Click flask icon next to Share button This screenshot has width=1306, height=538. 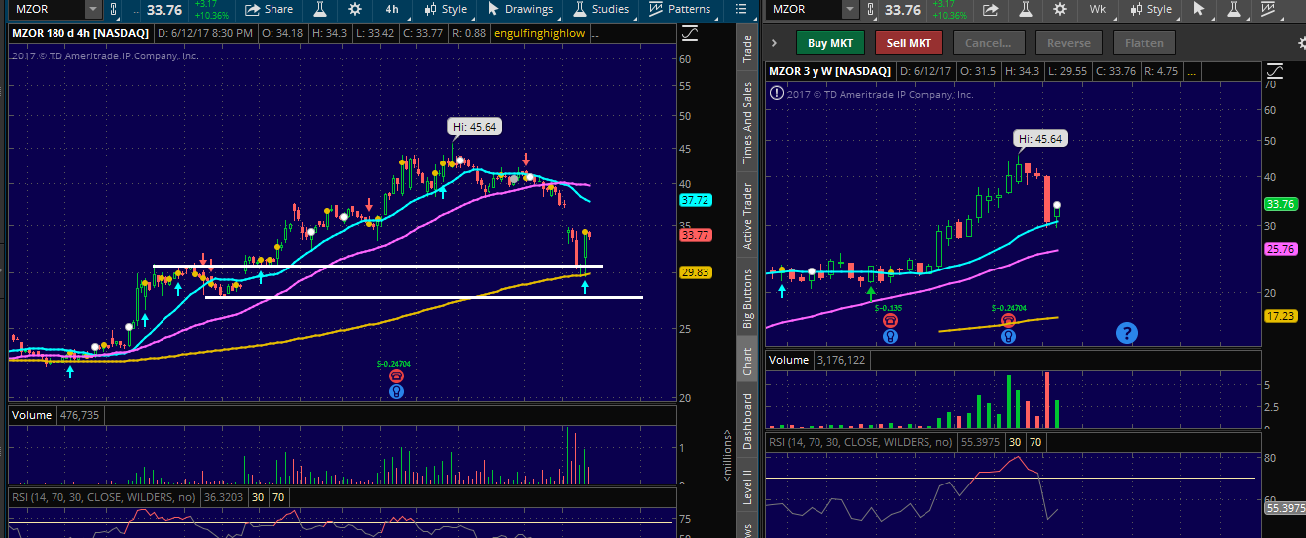click(x=320, y=10)
